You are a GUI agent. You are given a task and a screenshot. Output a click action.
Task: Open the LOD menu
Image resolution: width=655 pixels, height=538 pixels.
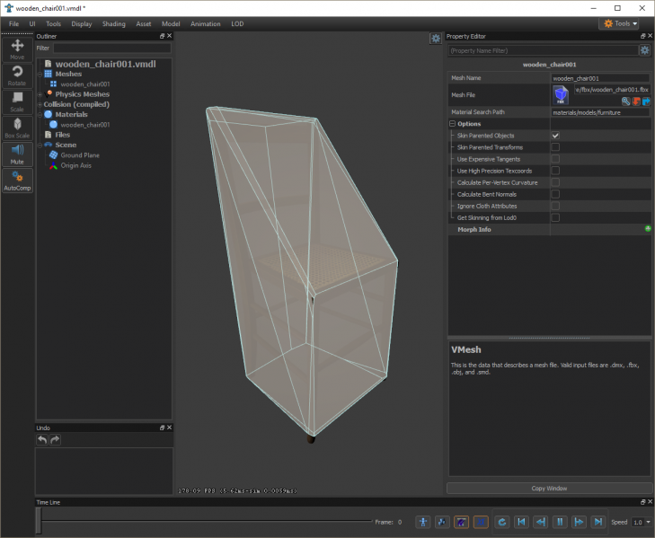pos(237,24)
